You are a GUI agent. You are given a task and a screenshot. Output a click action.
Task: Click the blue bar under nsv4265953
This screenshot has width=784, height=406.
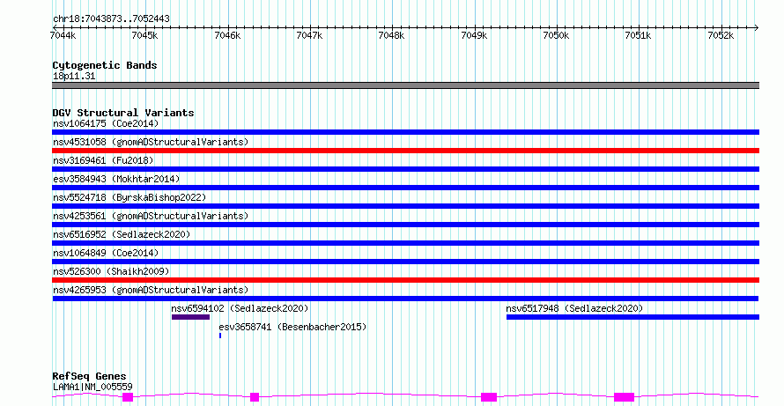point(405,299)
